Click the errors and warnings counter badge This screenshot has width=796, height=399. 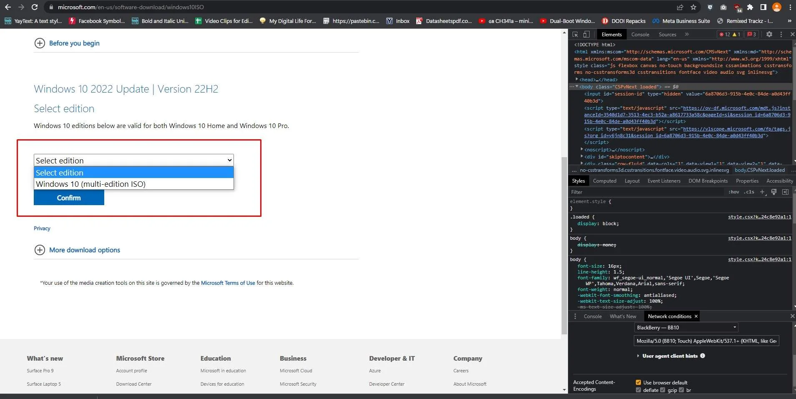click(730, 35)
